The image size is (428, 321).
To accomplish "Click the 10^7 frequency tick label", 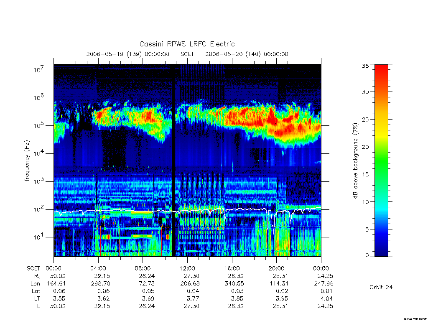I will (x=39, y=70).
